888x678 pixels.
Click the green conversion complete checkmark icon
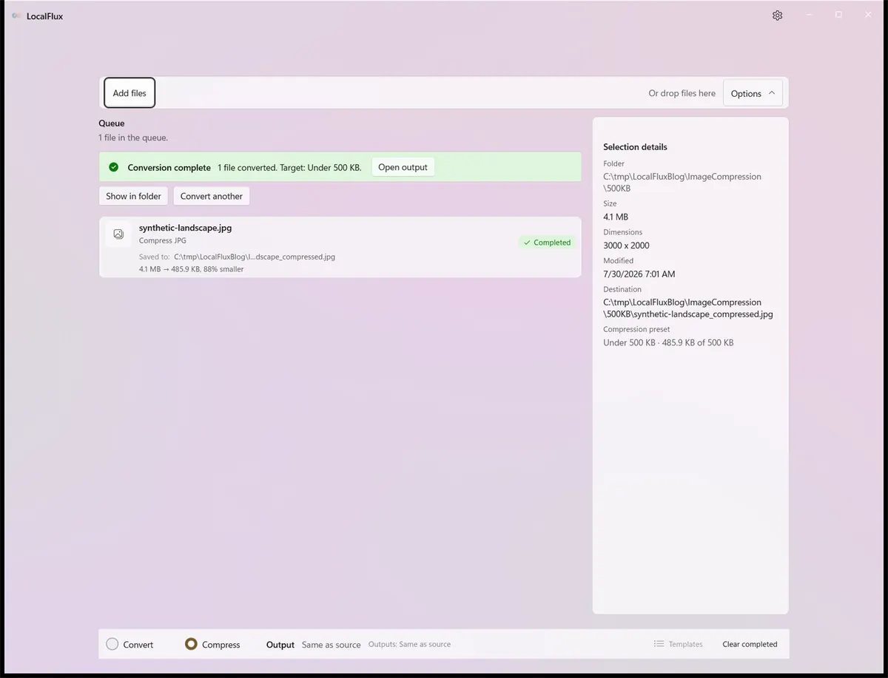113,167
